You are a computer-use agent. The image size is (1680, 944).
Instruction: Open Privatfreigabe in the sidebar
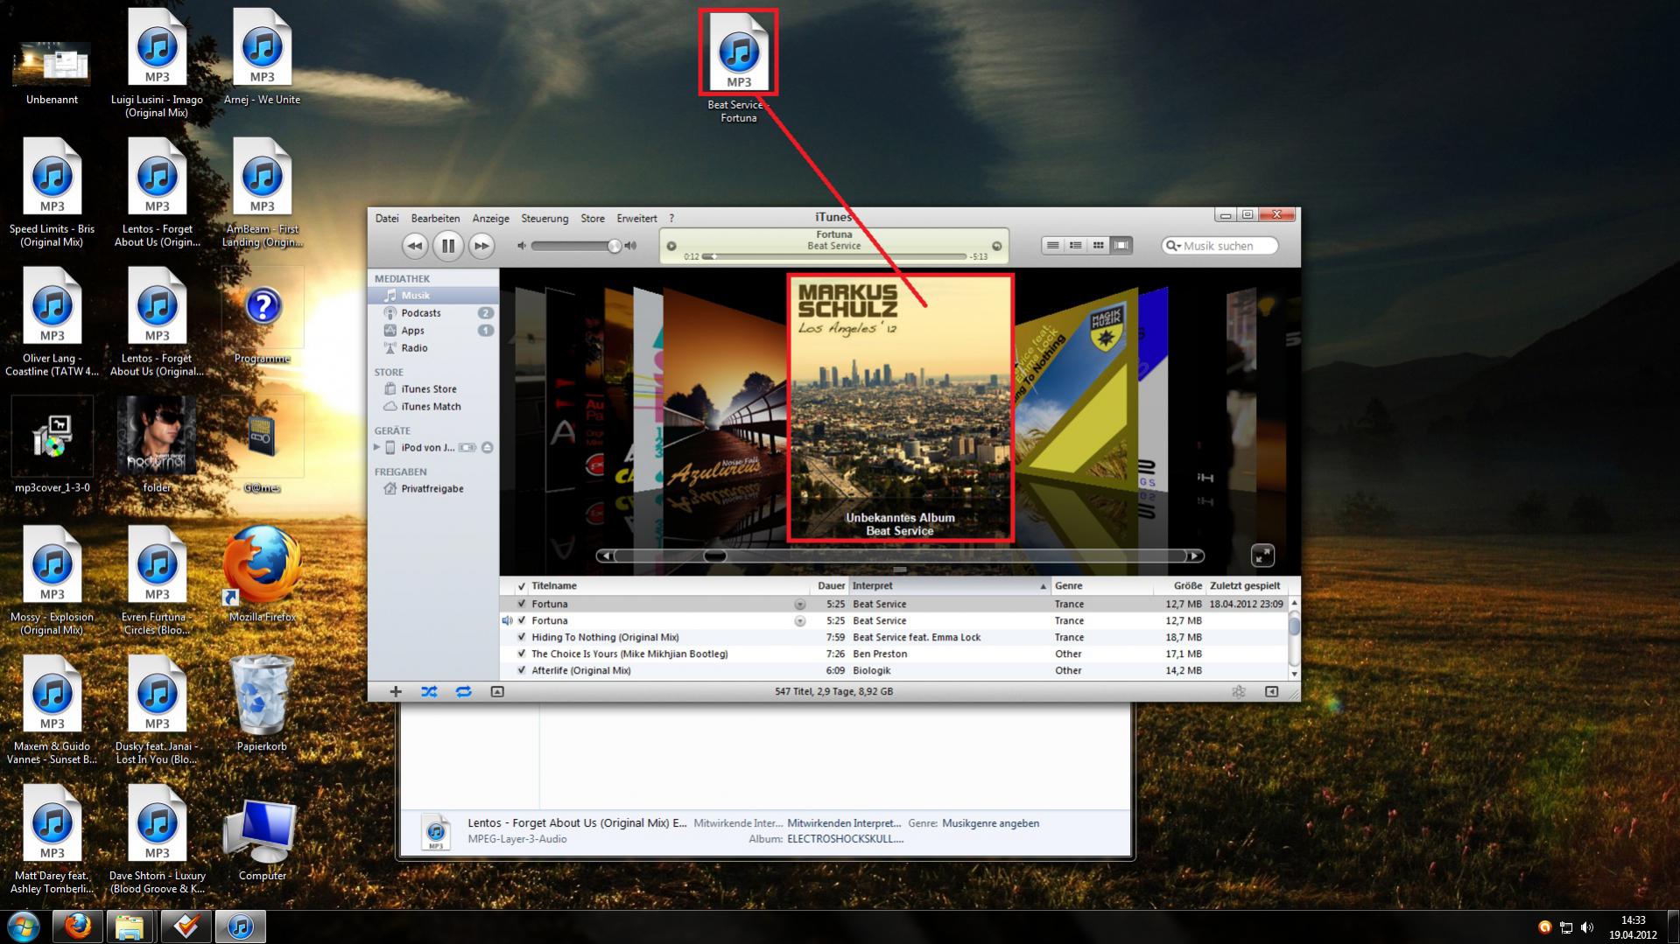[x=433, y=489]
